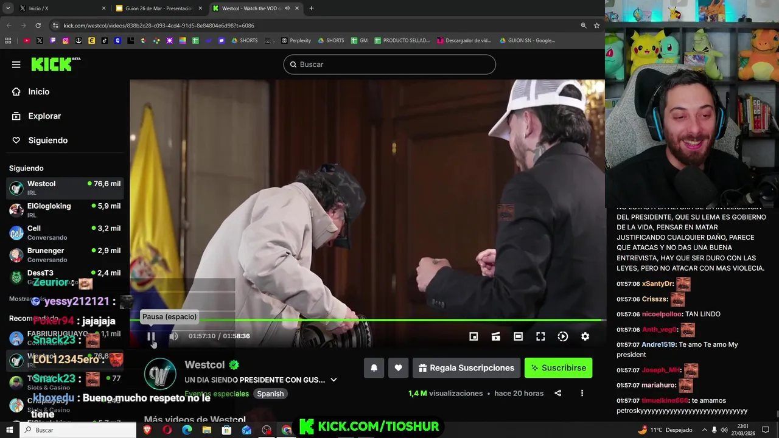Screen dimensions: 779x438
Task: Mute the video player volume icon
Action: click(x=174, y=336)
